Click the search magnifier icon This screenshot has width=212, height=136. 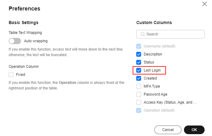[x=143, y=34]
